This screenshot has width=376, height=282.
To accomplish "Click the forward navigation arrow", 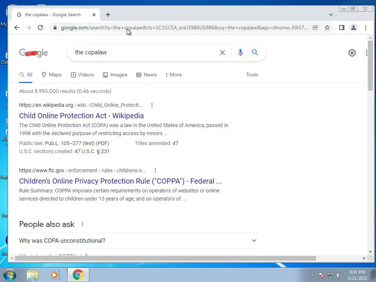I will [29, 28].
